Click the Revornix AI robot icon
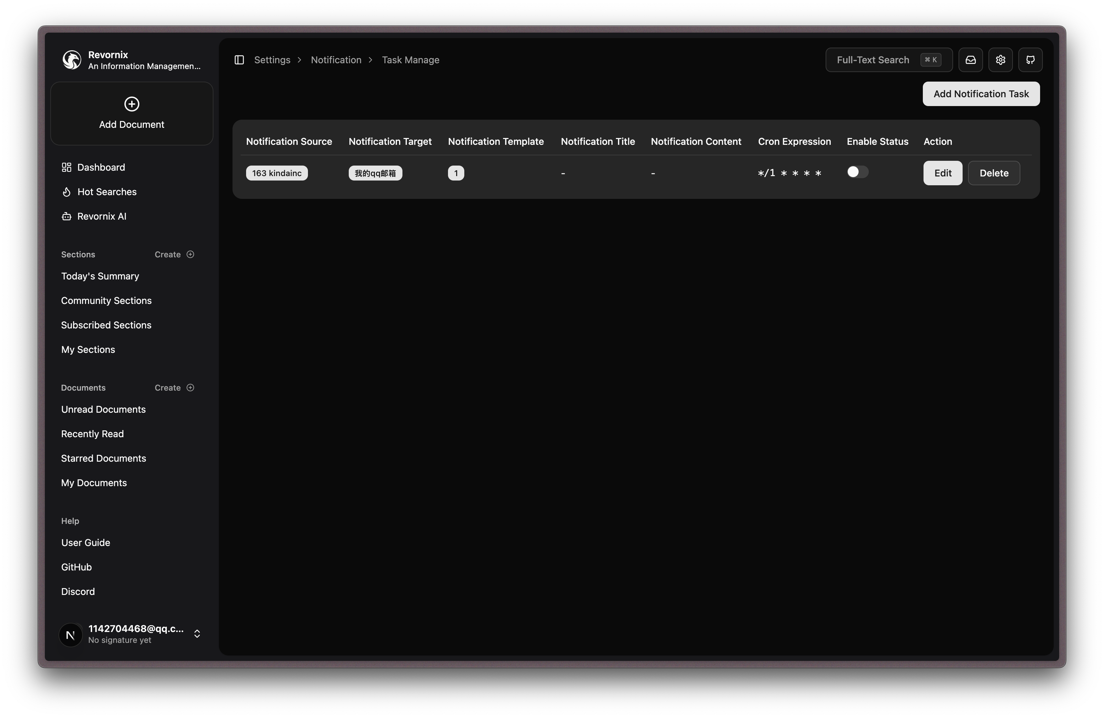This screenshot has width=1104, height=718. [66, 217]
